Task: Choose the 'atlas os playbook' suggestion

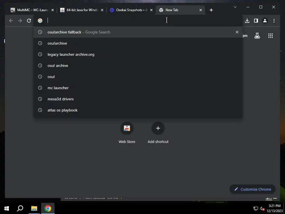Action: (138, 110)
